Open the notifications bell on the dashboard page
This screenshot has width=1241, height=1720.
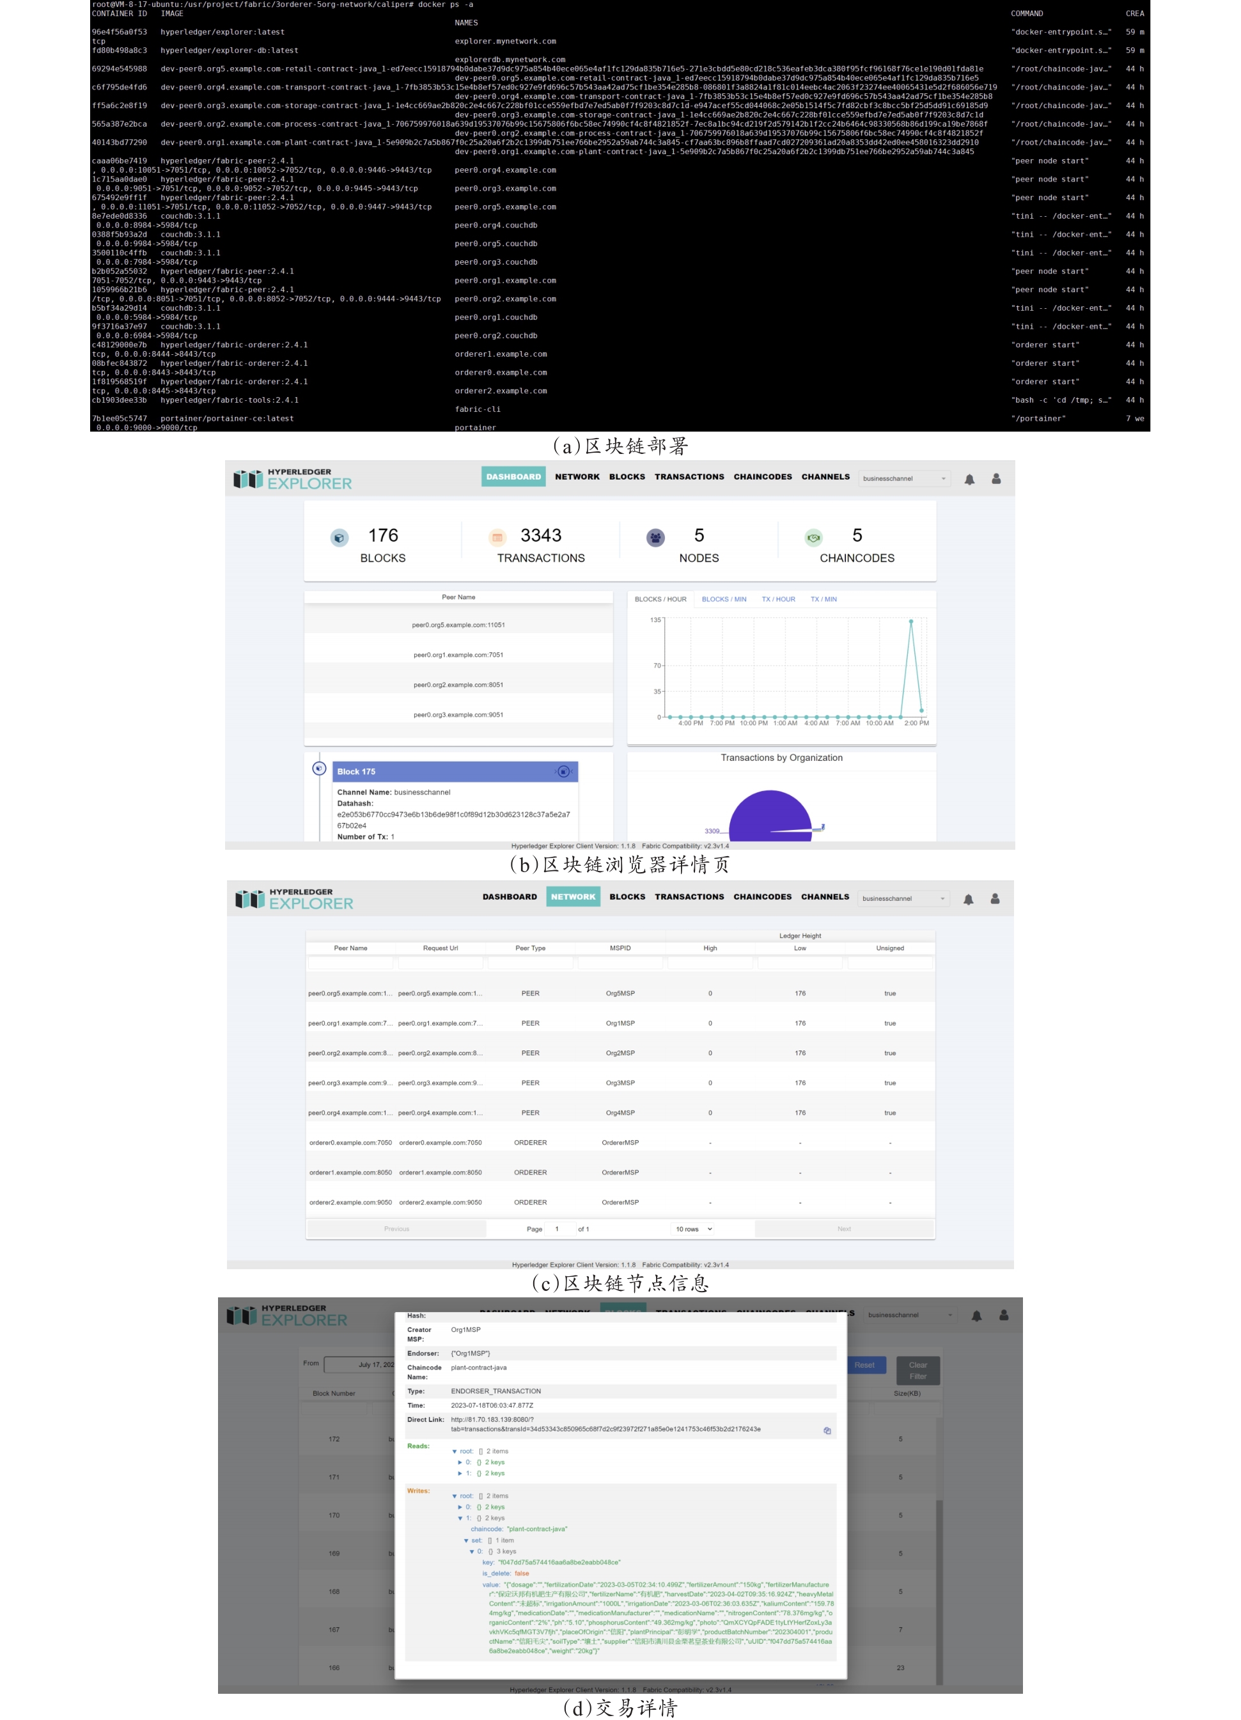[969, 480]
